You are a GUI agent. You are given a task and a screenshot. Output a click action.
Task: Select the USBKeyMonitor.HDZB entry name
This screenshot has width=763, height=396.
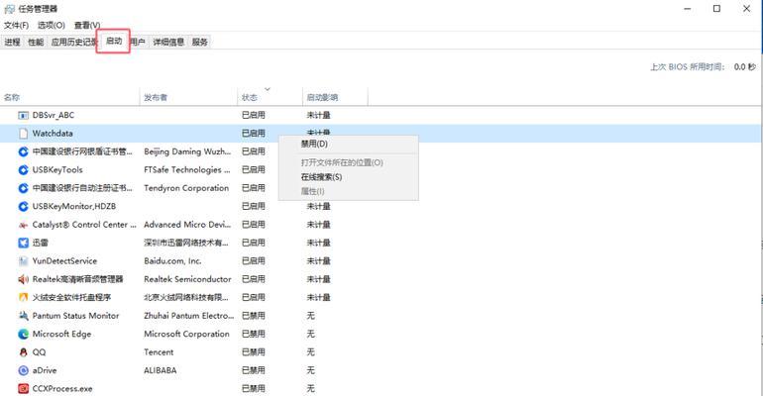(x=74, y=207)
